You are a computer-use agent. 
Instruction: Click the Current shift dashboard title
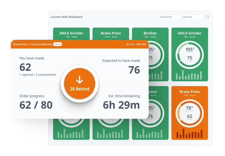point(66,17)
